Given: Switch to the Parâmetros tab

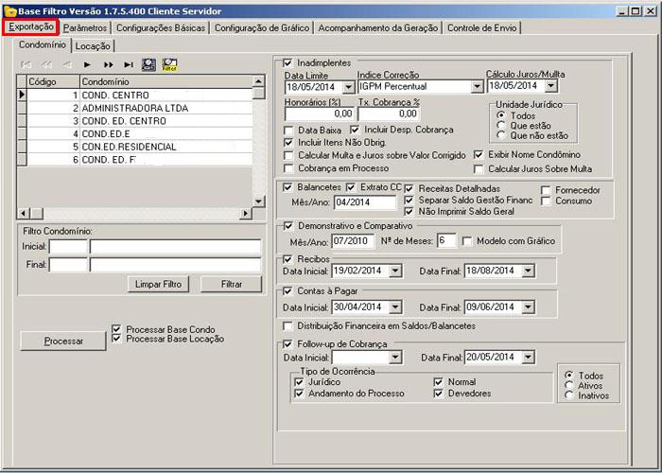Looking at the screenshot, I should tap(85, 27).
